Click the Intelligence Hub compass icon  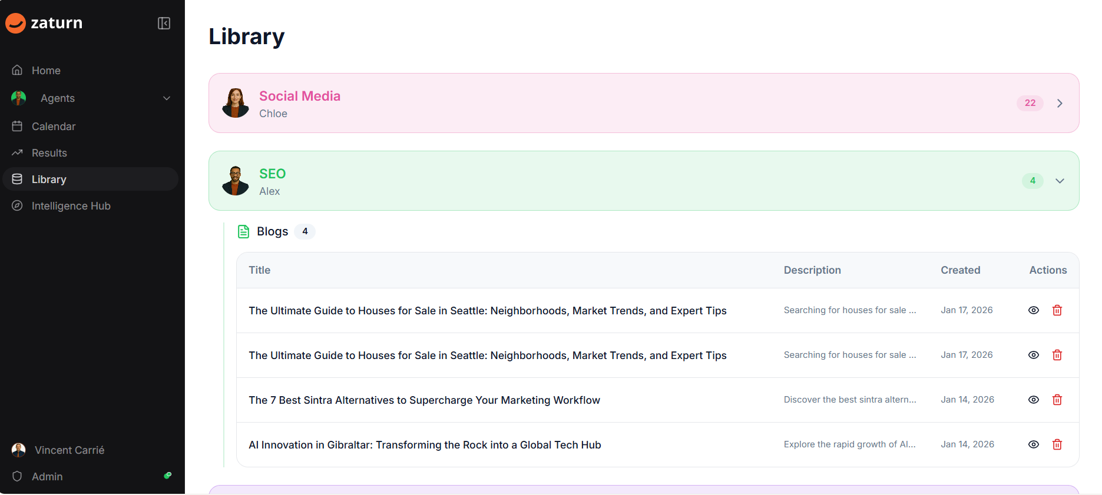(17, 205)
